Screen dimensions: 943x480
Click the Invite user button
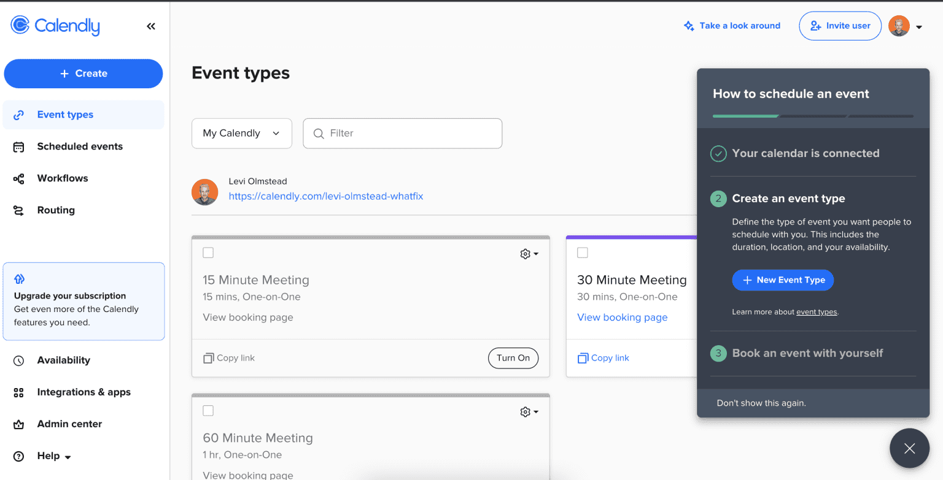point(840,26)
